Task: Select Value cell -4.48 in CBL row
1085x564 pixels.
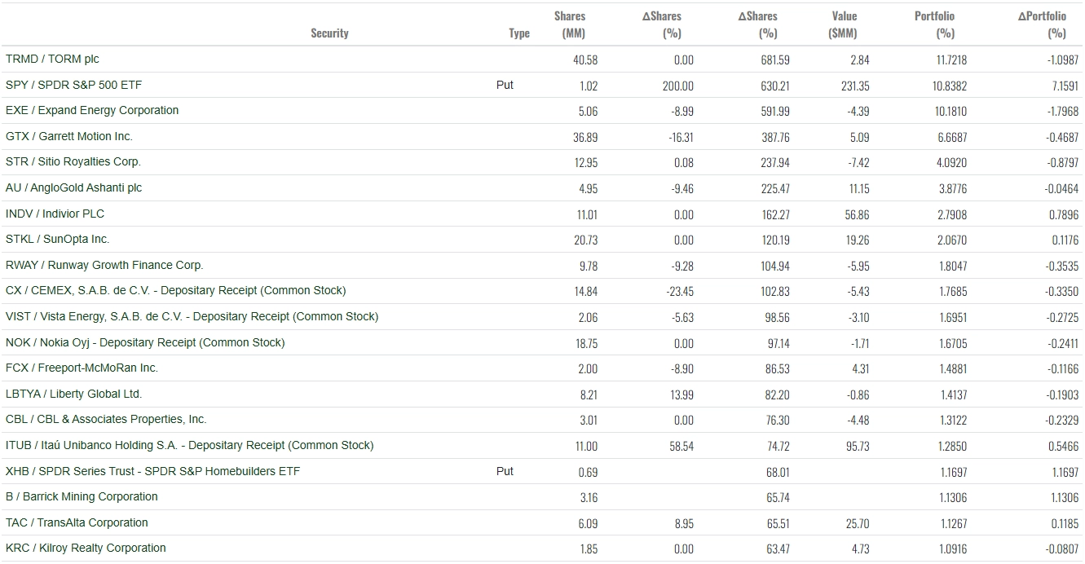Action: pyautogui.click(x=859, y=421)
